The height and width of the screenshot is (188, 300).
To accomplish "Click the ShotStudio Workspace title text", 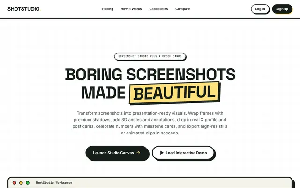I will pyautogui.click(x=54, y=183).
